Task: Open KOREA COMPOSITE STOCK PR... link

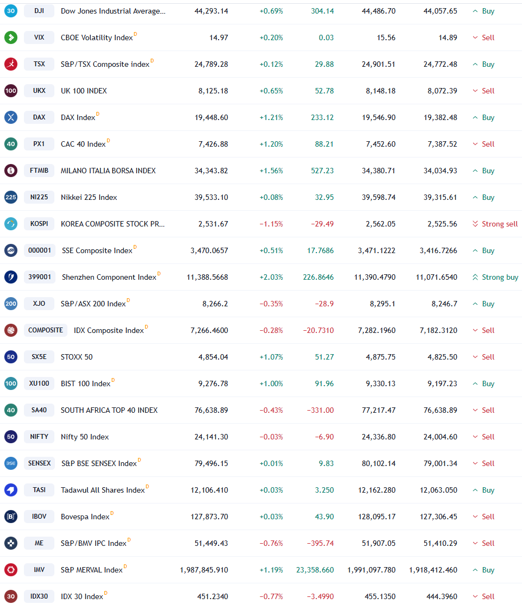Action: click(x=113, y=224)
